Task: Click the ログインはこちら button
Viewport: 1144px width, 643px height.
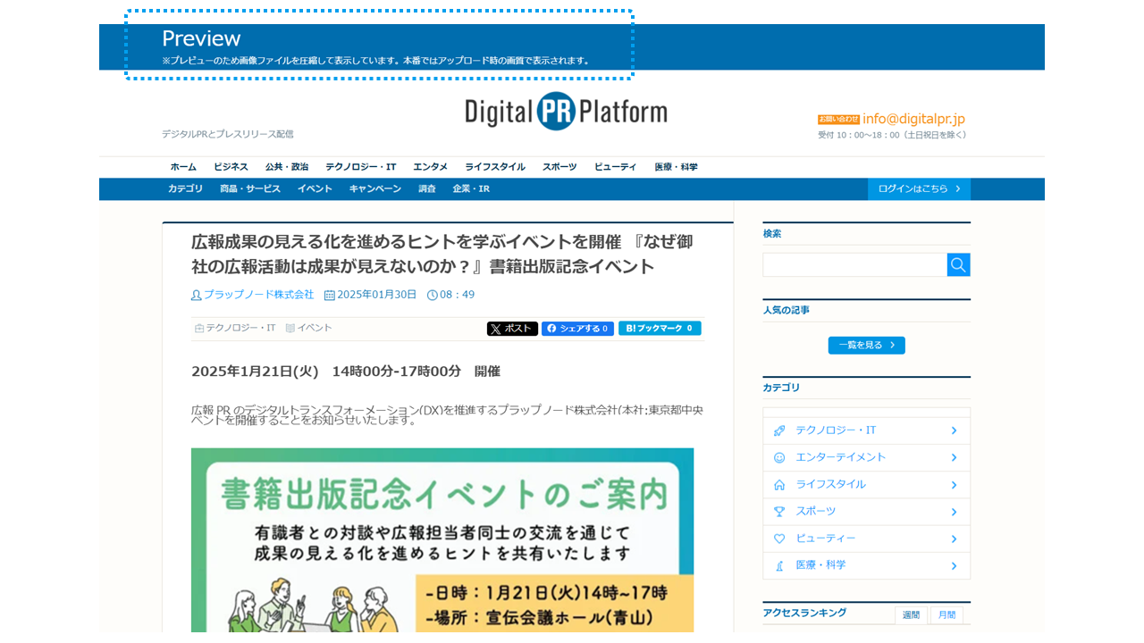Action: (919, 189)
